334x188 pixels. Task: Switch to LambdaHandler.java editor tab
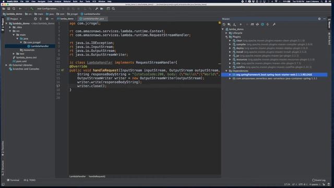pos(93,19)
